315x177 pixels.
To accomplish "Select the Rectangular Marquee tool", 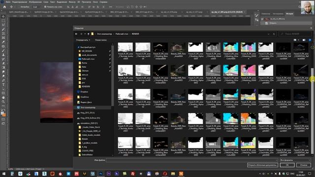I will click(x=3, y=21).
